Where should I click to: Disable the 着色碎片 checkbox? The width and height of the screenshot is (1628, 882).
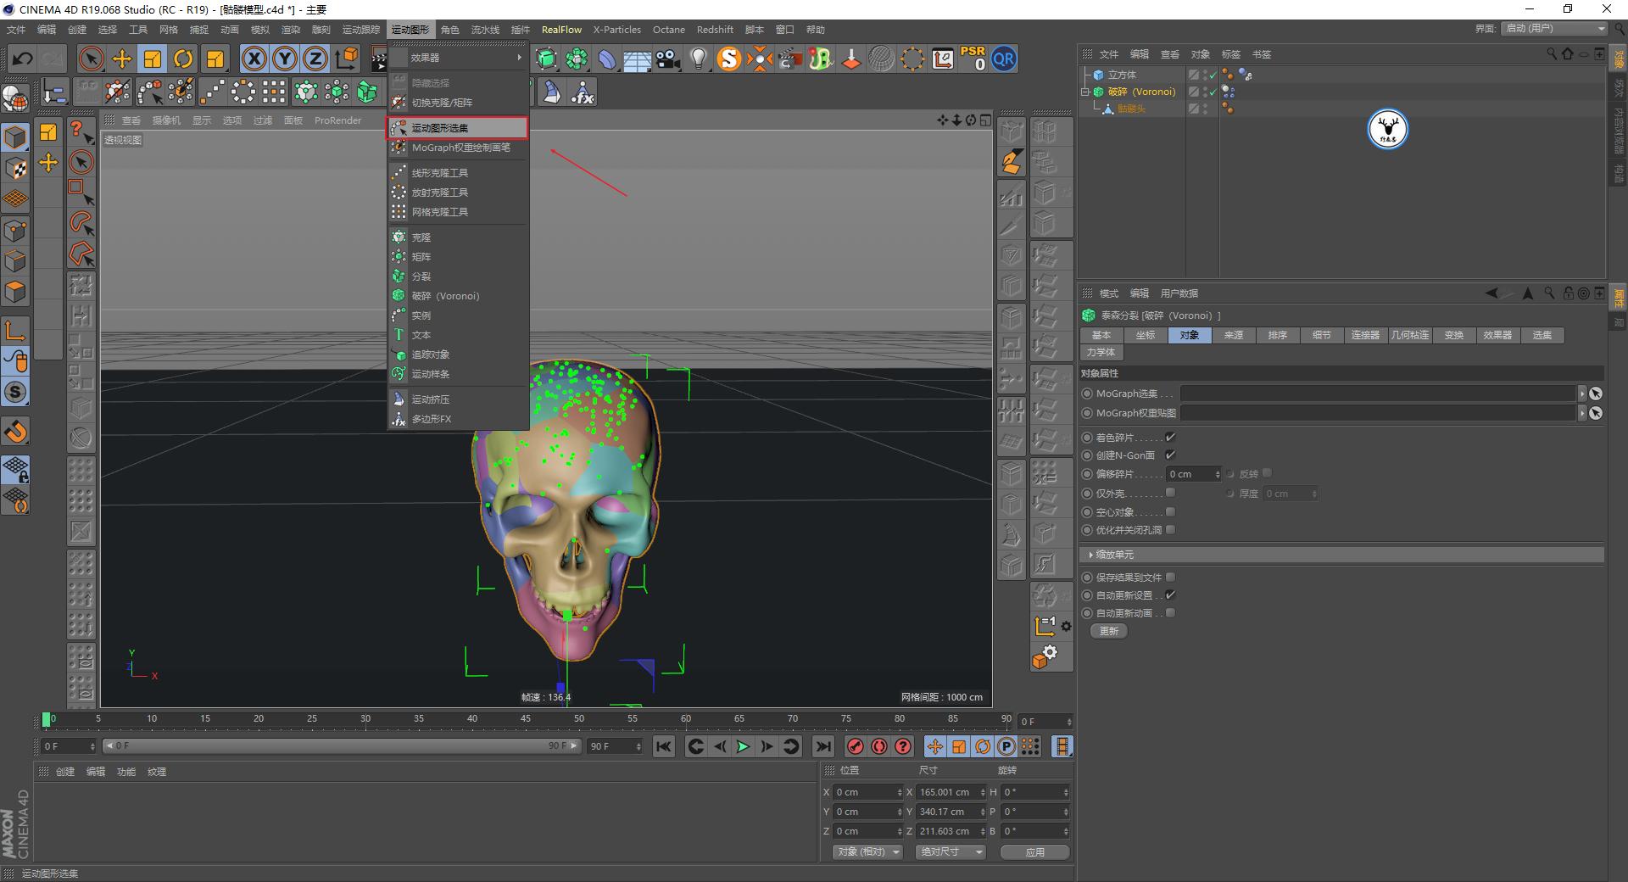(1171, 437)
